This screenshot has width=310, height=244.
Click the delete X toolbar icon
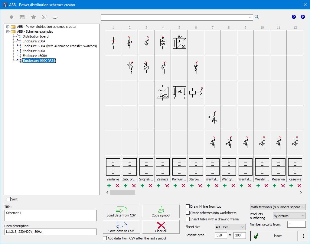[44, 18]
